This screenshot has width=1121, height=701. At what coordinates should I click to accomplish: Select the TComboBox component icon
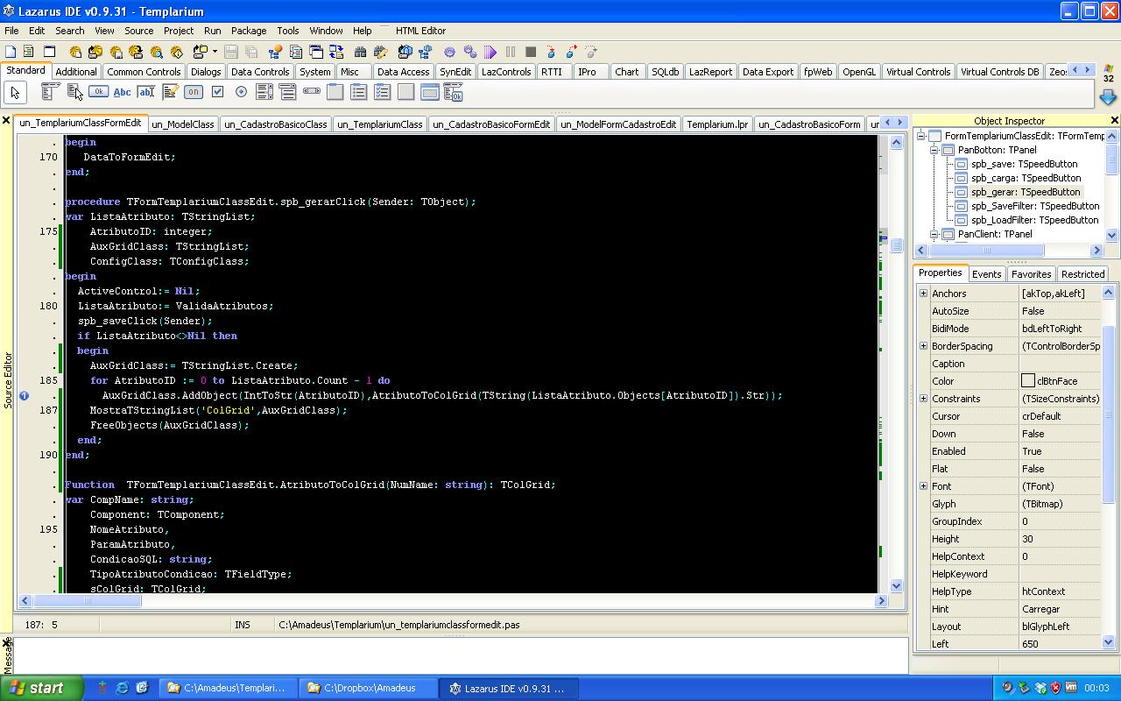tap(288, 91)
